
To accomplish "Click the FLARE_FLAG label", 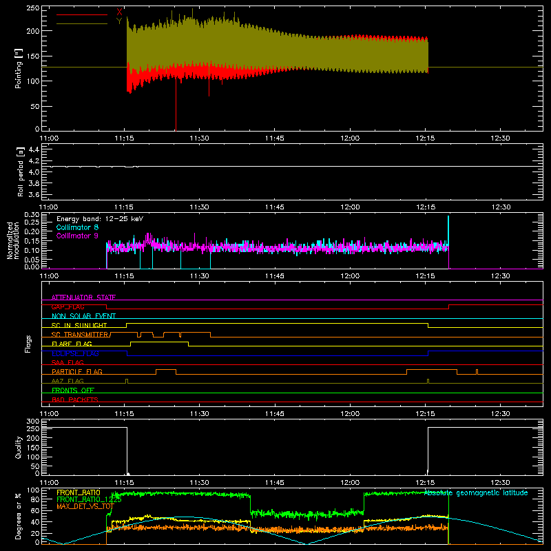I will pos(72,344).
